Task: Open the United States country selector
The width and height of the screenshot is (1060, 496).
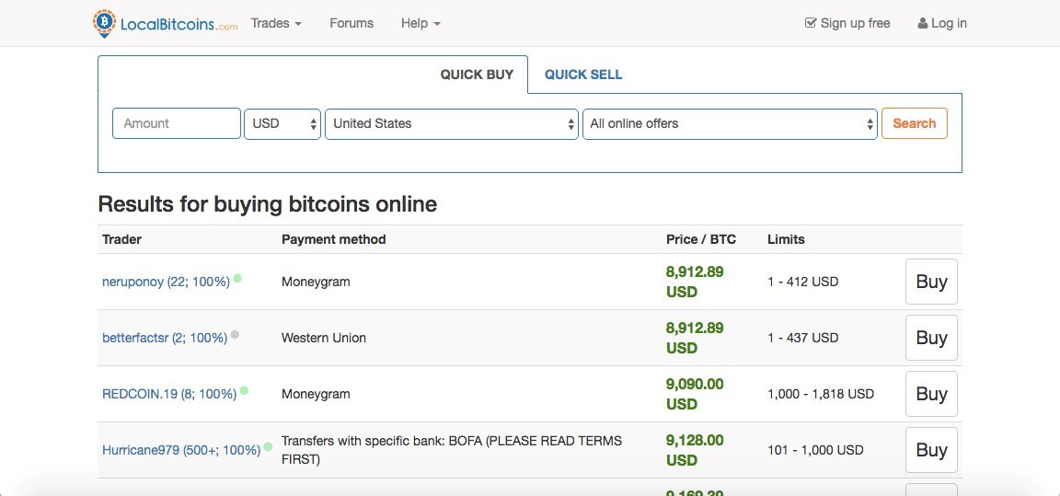Action: 452,123
